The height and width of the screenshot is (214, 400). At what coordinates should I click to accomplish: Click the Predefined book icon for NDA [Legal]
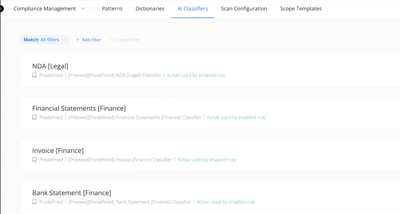(x=34, y=75)
